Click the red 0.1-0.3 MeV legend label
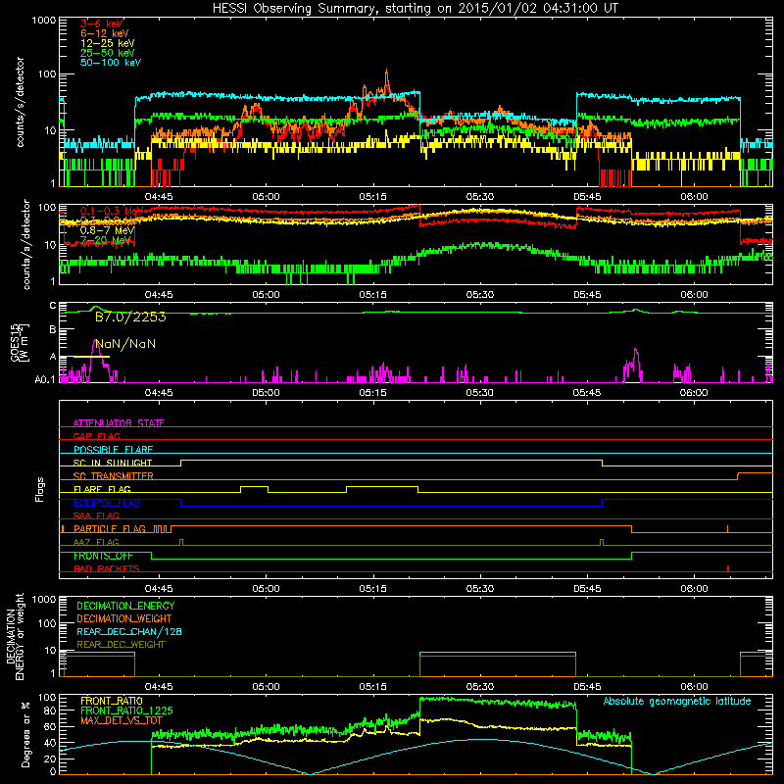 point(112,211)
